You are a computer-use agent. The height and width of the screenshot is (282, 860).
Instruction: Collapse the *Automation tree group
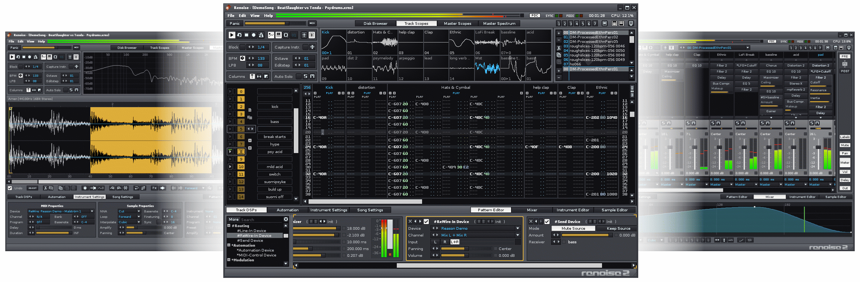click(x=229, y=245)
